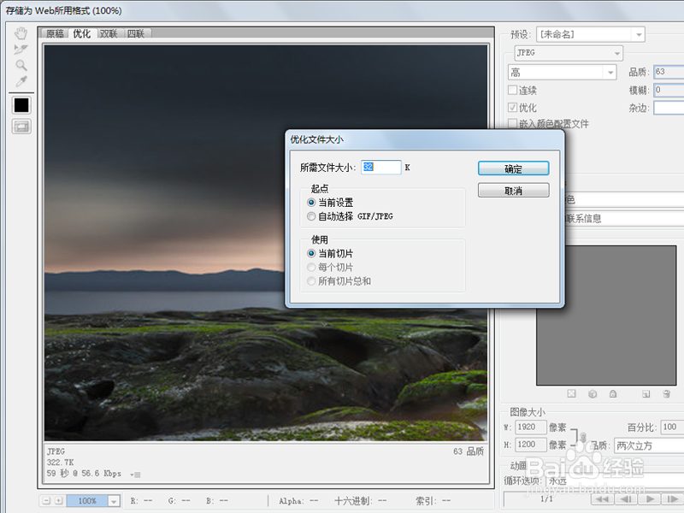This screenshot has width=684, height=513.
Task: Click the 322.7K file size text
Action: pos(60,463)
